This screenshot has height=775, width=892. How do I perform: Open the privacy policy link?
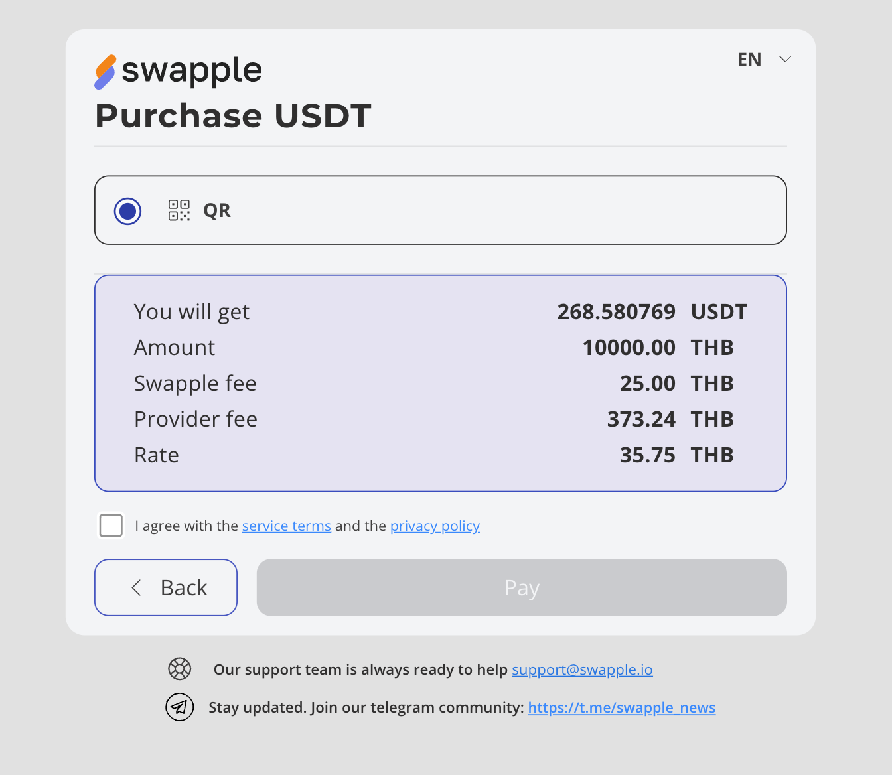click(435, 526)
